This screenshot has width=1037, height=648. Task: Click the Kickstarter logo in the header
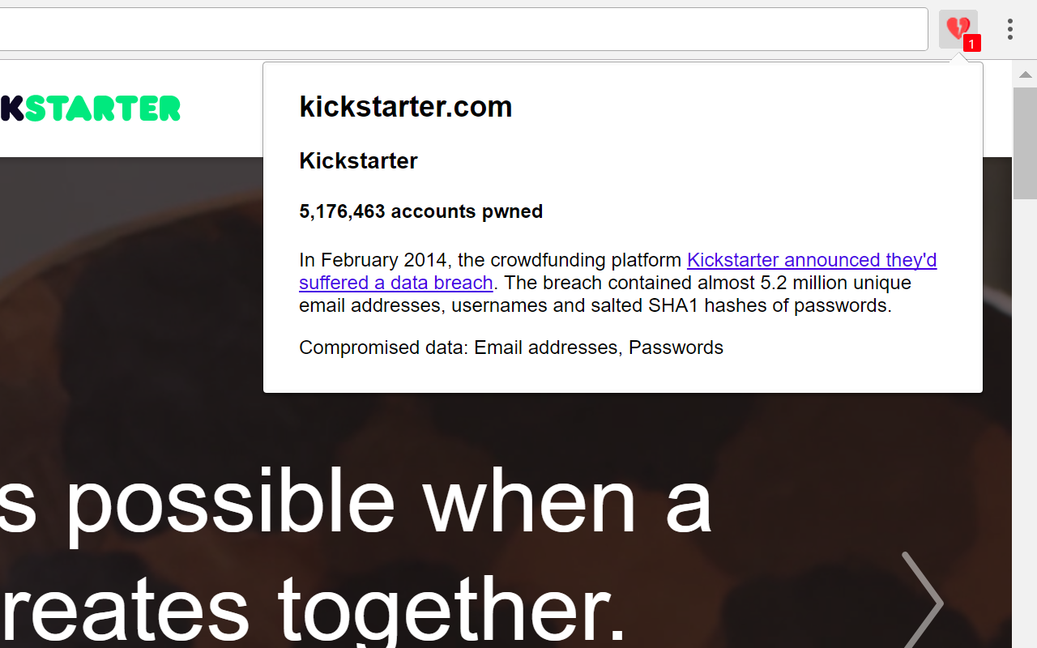tap(90, 108)
